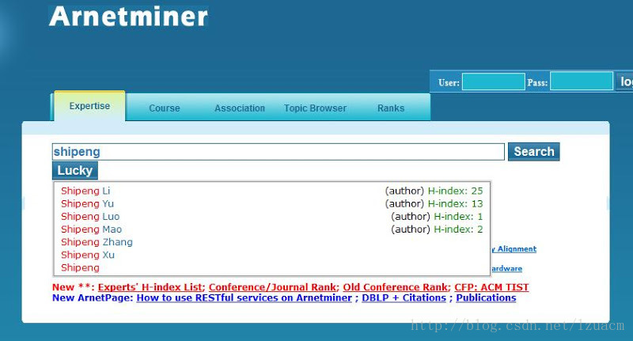
Task: Focus the search box containing shipeng
Action: 279,152
